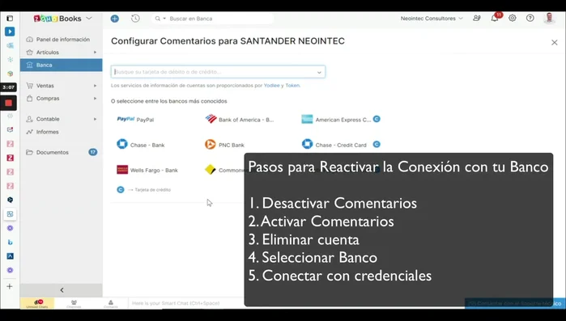The image size is (566, 321).
Task: Click the blue badge next to American Express
Action: [377, 119]
